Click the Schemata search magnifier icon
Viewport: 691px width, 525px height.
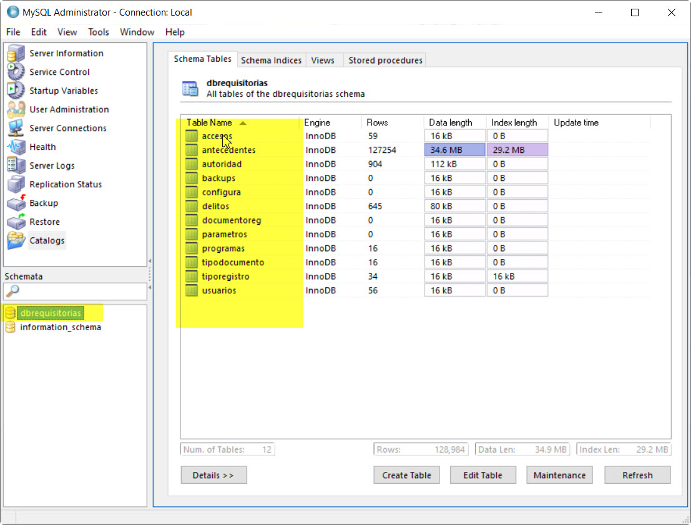12,291
